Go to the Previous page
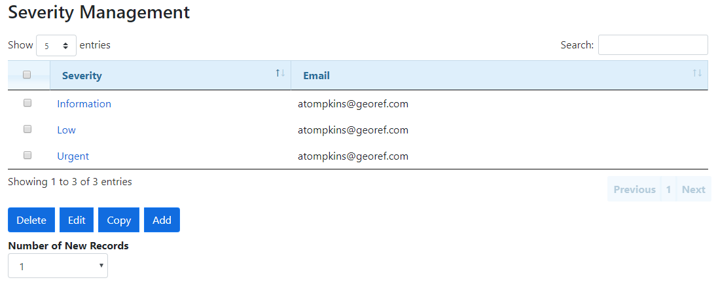Image resolution: width=718 pixels, height=282 pixels. (x=634, y=190)
